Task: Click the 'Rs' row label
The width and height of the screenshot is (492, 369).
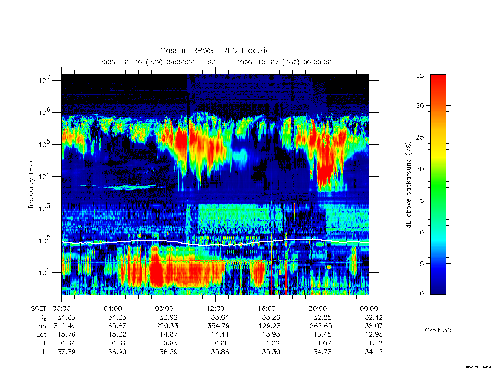Action: point(43,318)
